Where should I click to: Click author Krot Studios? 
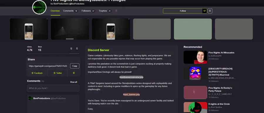(x=216, y=107)
